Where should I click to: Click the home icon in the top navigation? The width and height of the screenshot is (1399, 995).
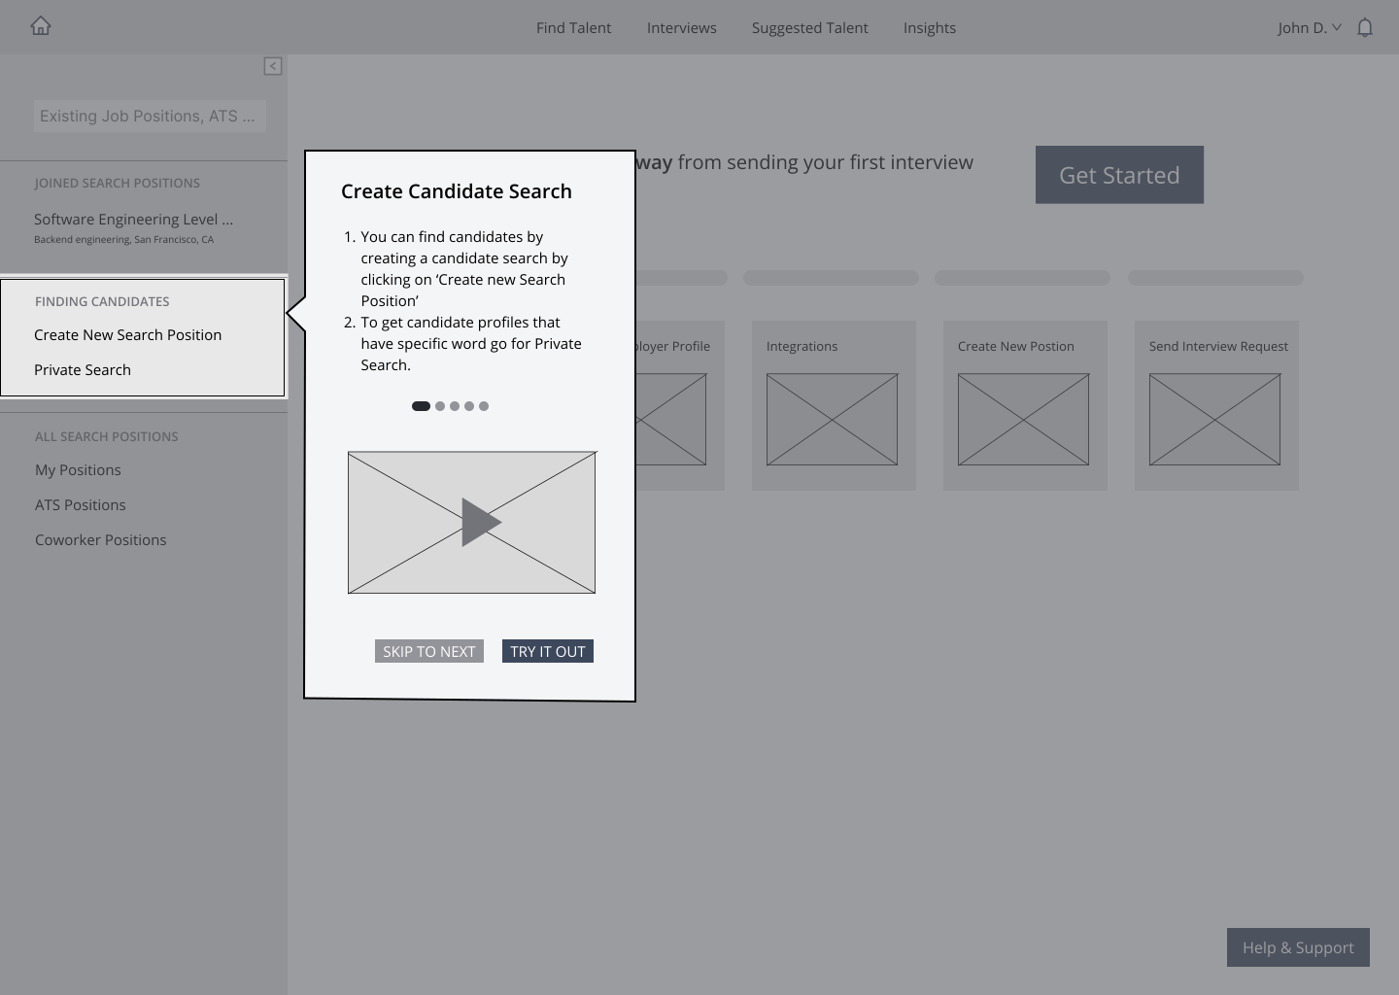(41, 25)
